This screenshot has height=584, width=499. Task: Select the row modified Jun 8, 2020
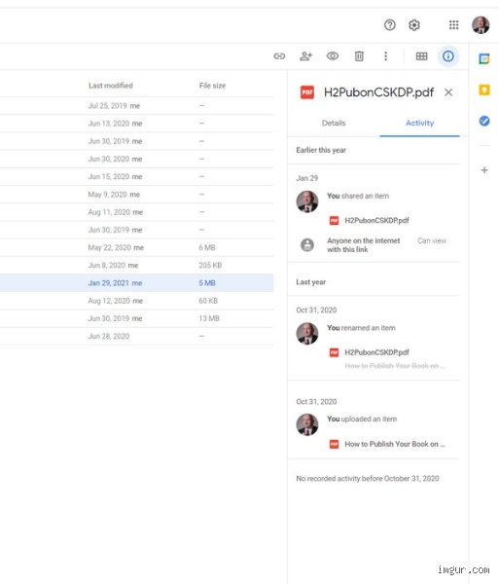point(136,265)
